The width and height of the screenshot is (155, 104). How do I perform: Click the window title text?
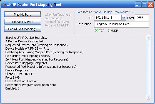(x=34, y=4)
